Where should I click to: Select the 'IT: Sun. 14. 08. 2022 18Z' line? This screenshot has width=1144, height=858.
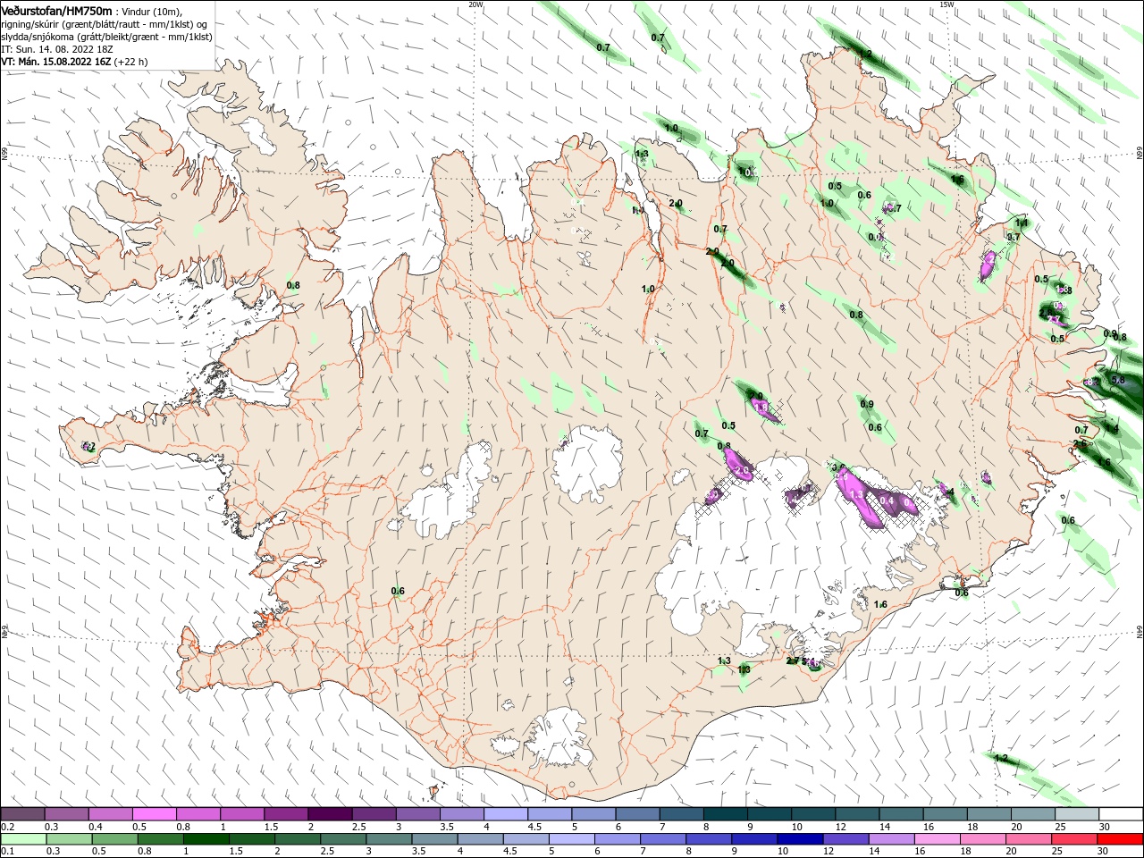point(58,49)
